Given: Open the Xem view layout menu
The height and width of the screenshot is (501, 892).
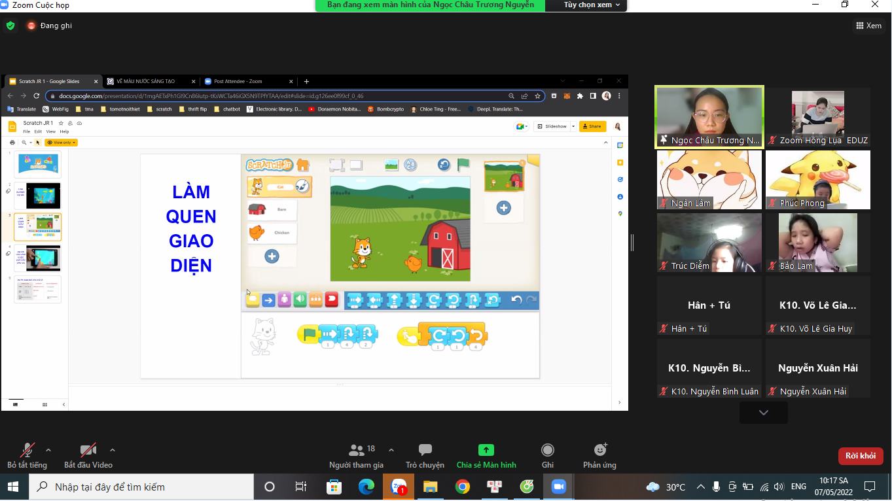Looking at the screenshot, I should click(868, 26).
